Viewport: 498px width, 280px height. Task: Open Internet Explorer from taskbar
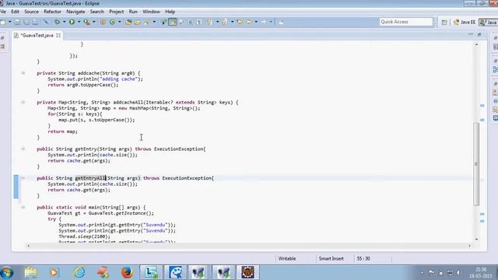click(79, 272)
